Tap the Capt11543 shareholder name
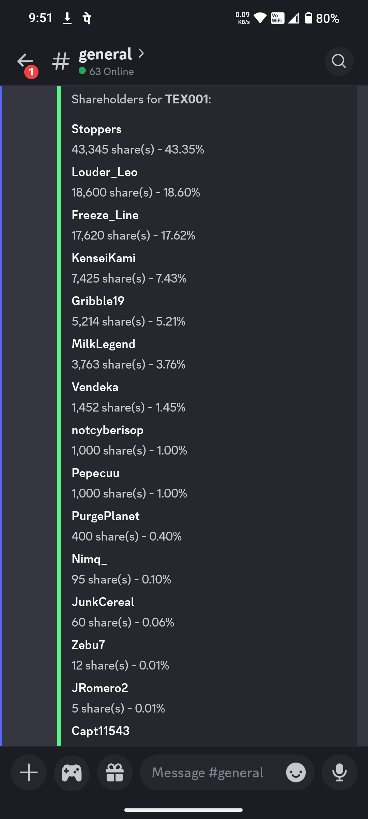Viewport: 368px width, 819px height. click(101, 731)
